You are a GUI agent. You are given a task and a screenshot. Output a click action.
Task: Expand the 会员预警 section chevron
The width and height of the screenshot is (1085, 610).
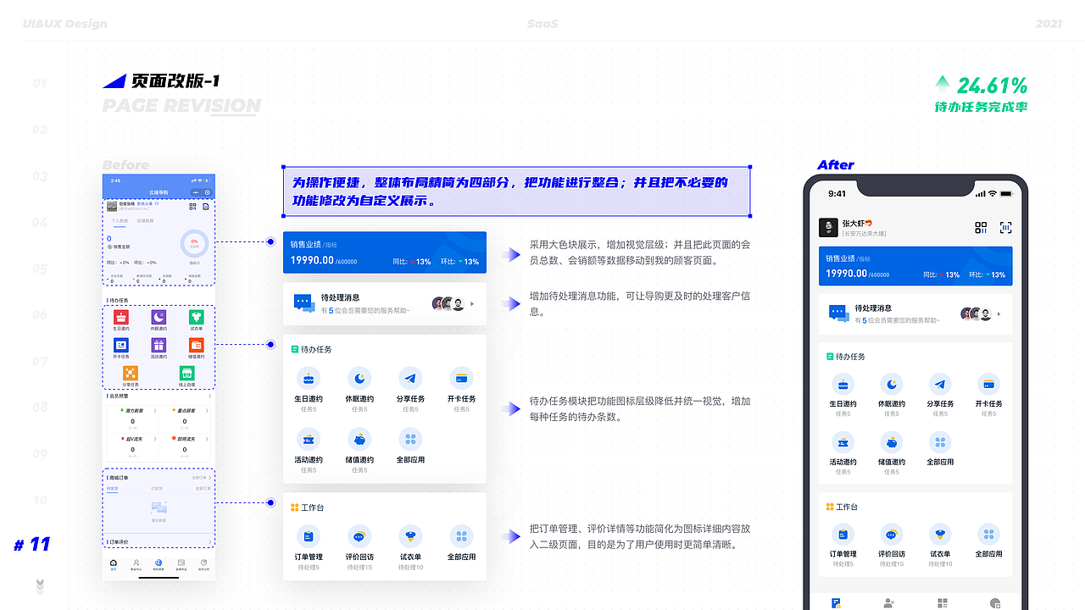point(212,396)
